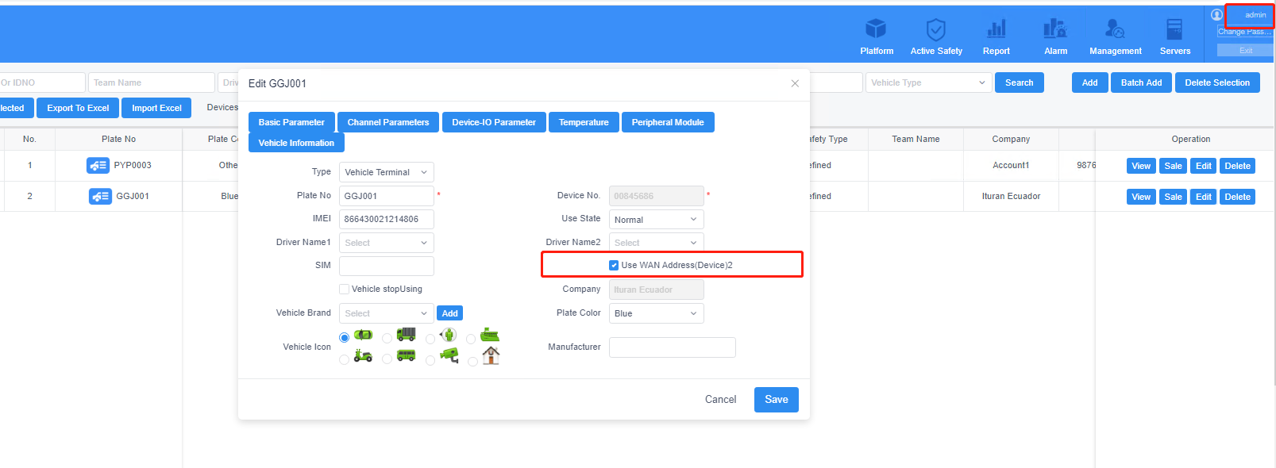The height and width of the screenshot is (468, 1276).
Task: Click the Search button
Action: (1020, 82)
